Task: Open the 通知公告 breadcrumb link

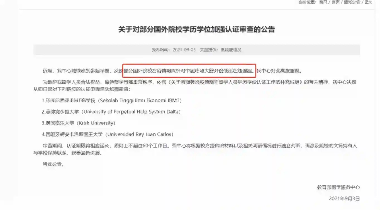Action: pos(352,2)
